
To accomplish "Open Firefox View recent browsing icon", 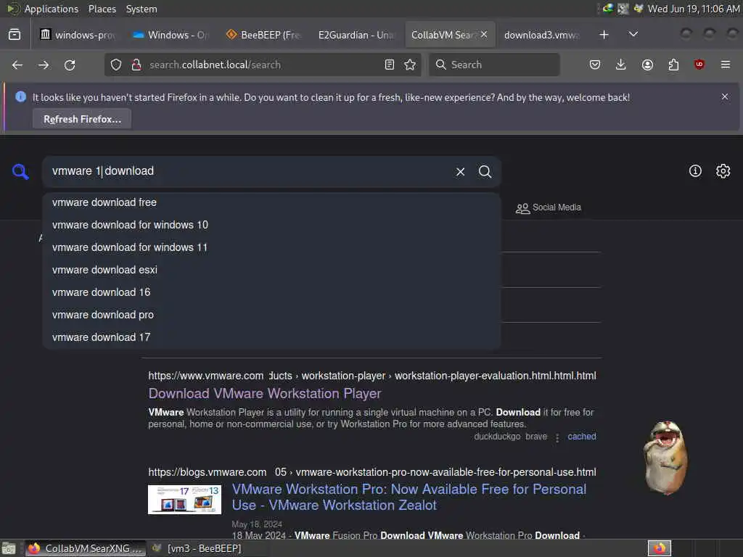I will pyautogui.click(x=15, y=35).
